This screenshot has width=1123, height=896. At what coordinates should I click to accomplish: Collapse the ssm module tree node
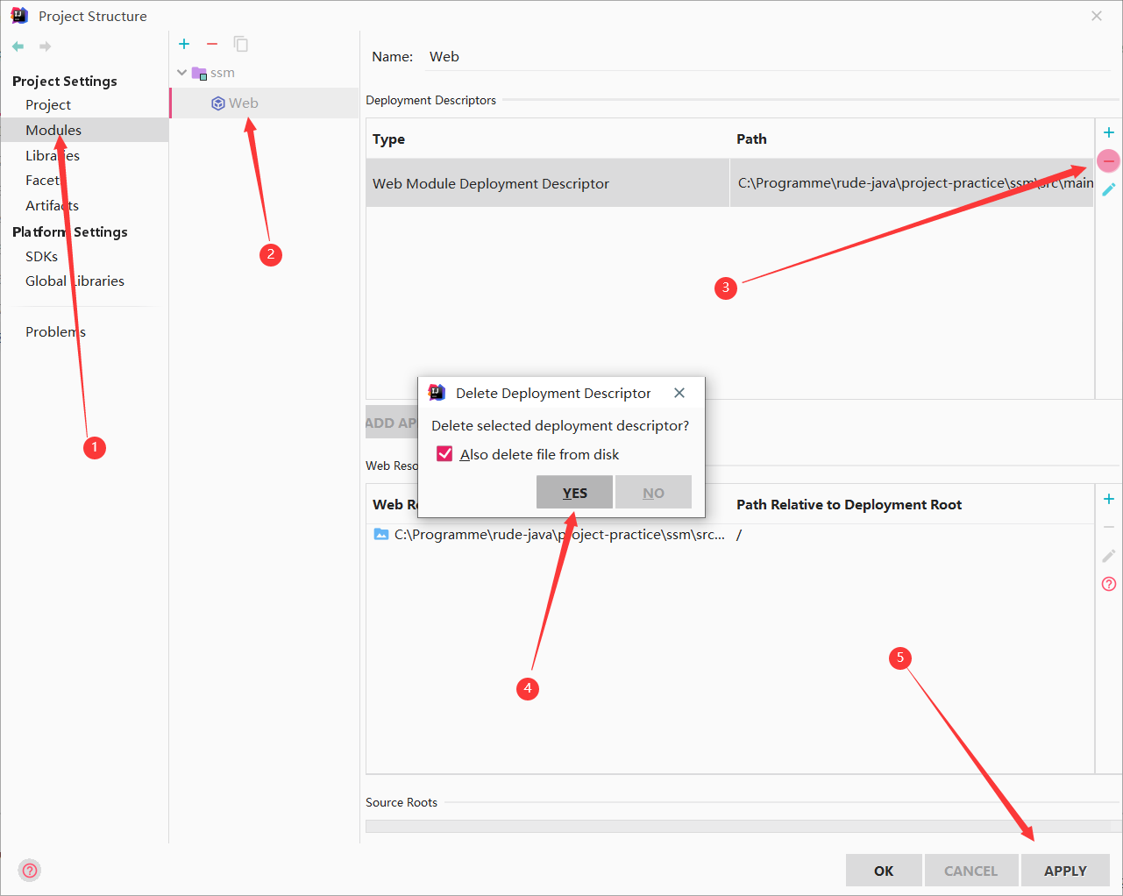[x=181, y=73]
